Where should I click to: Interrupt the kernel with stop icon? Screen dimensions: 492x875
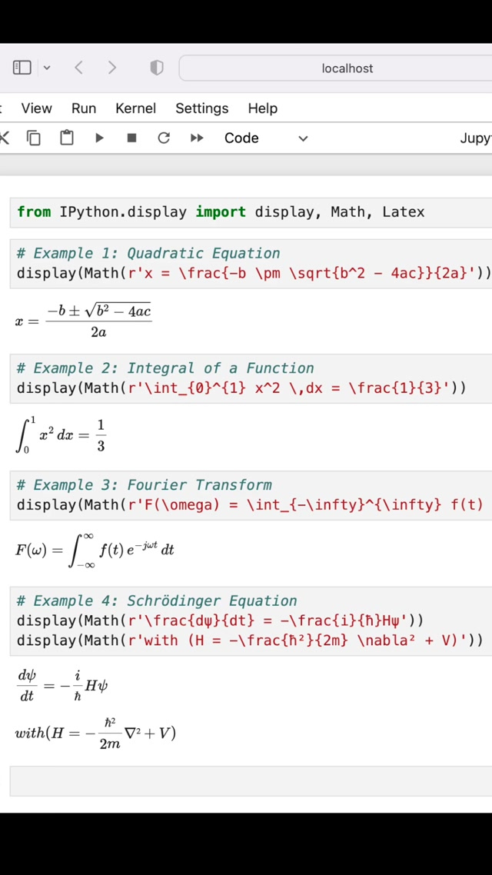[x=131, y=138]
